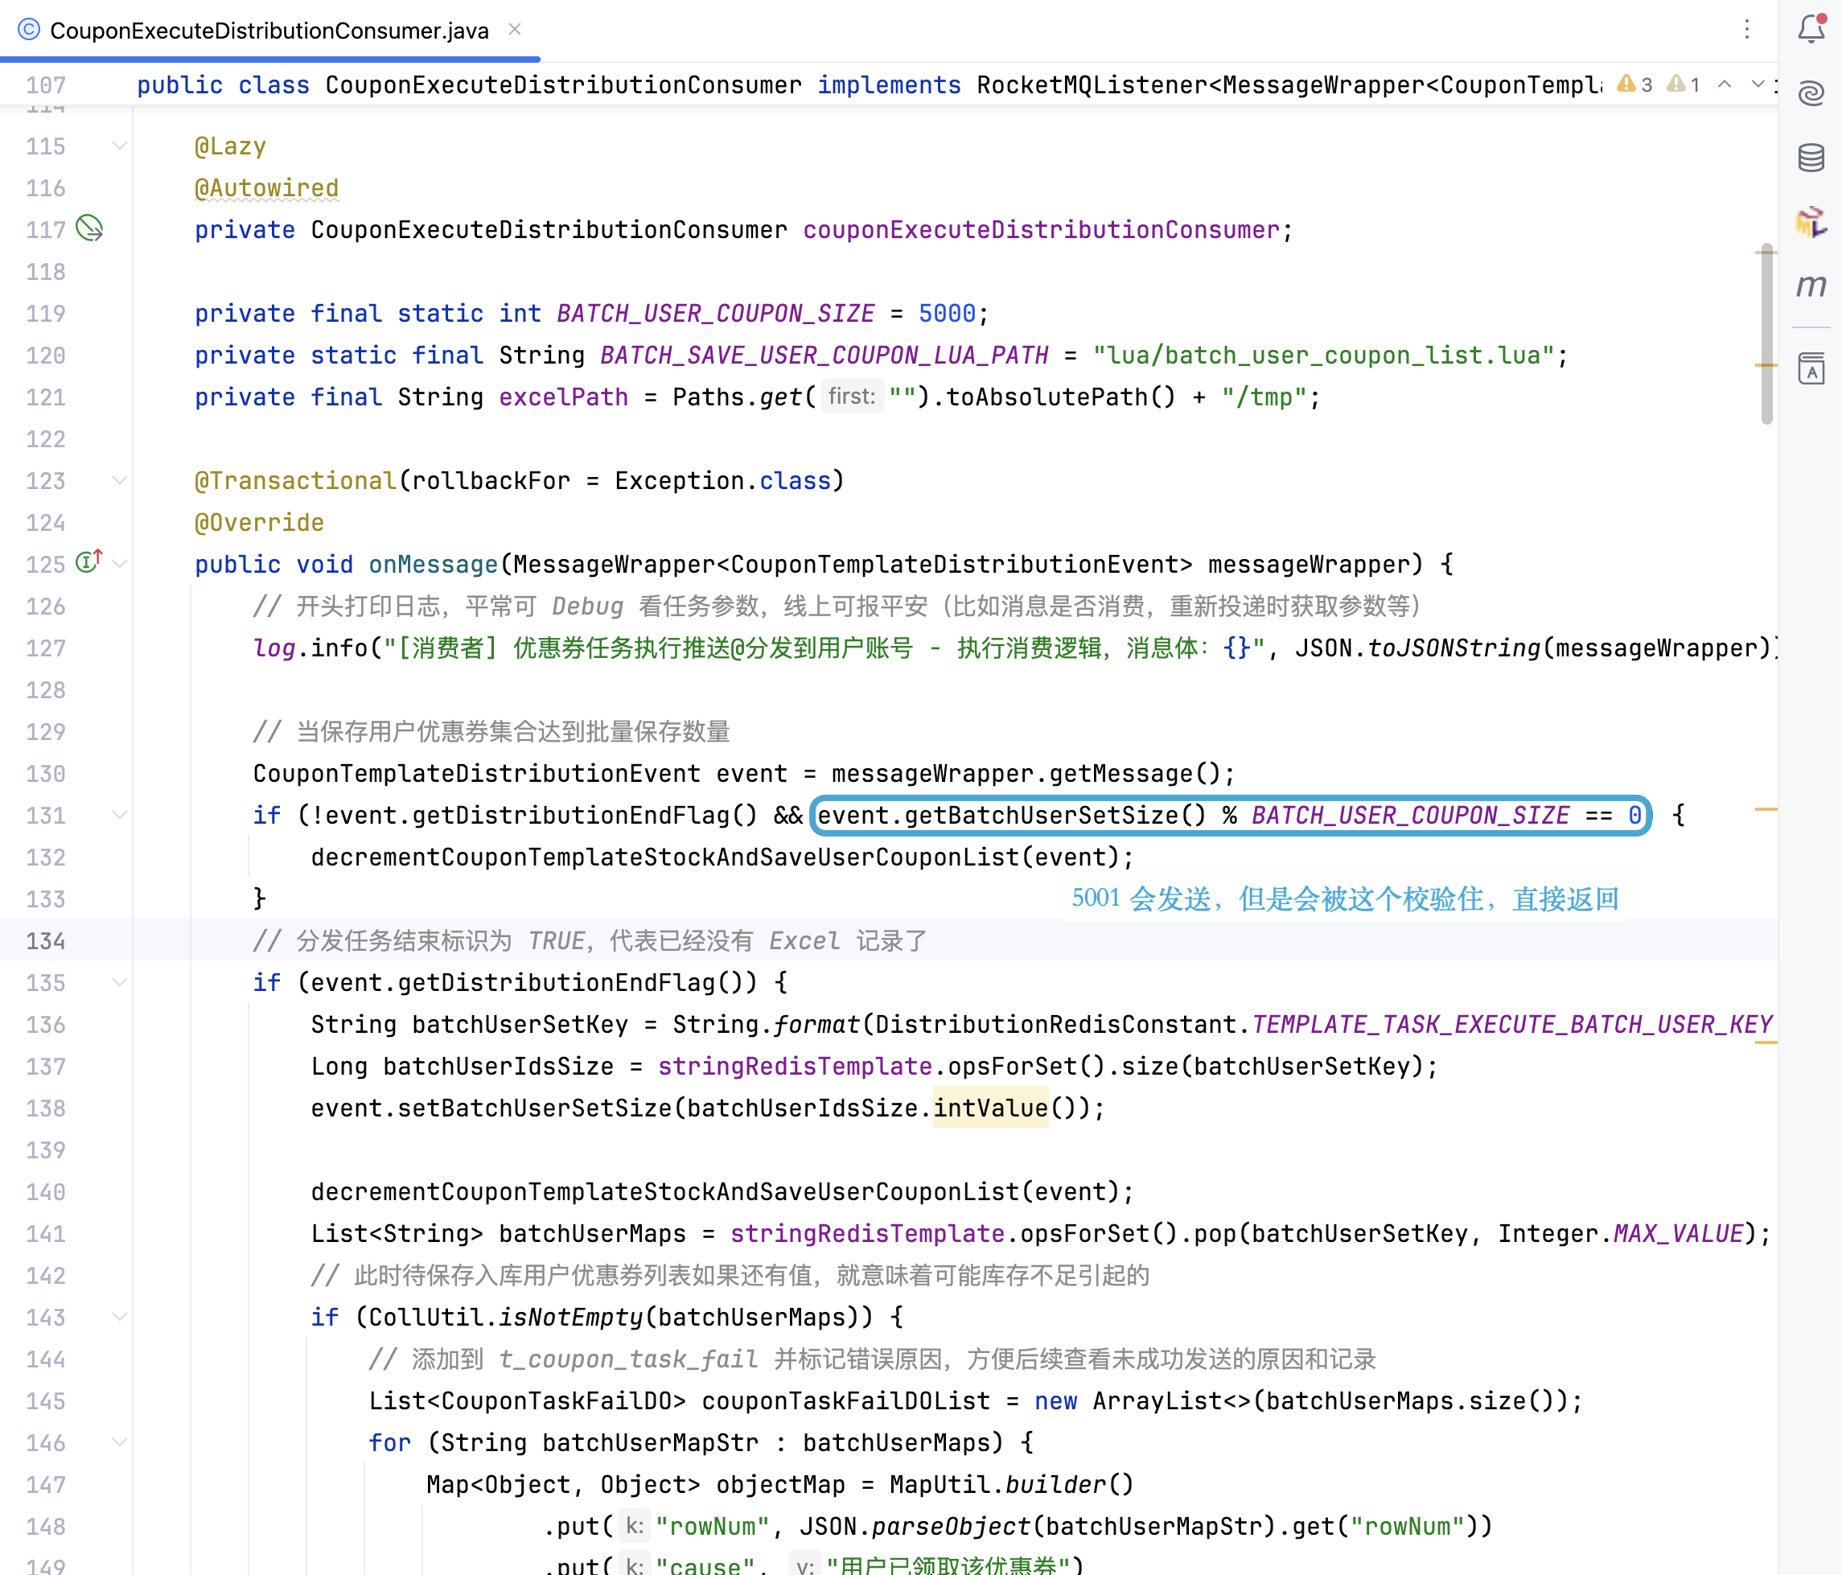This screenshot has height=1575, width=1842.
Task: Fold the @Lazy annotation block at line 115
Action: (x=119, y=146)
